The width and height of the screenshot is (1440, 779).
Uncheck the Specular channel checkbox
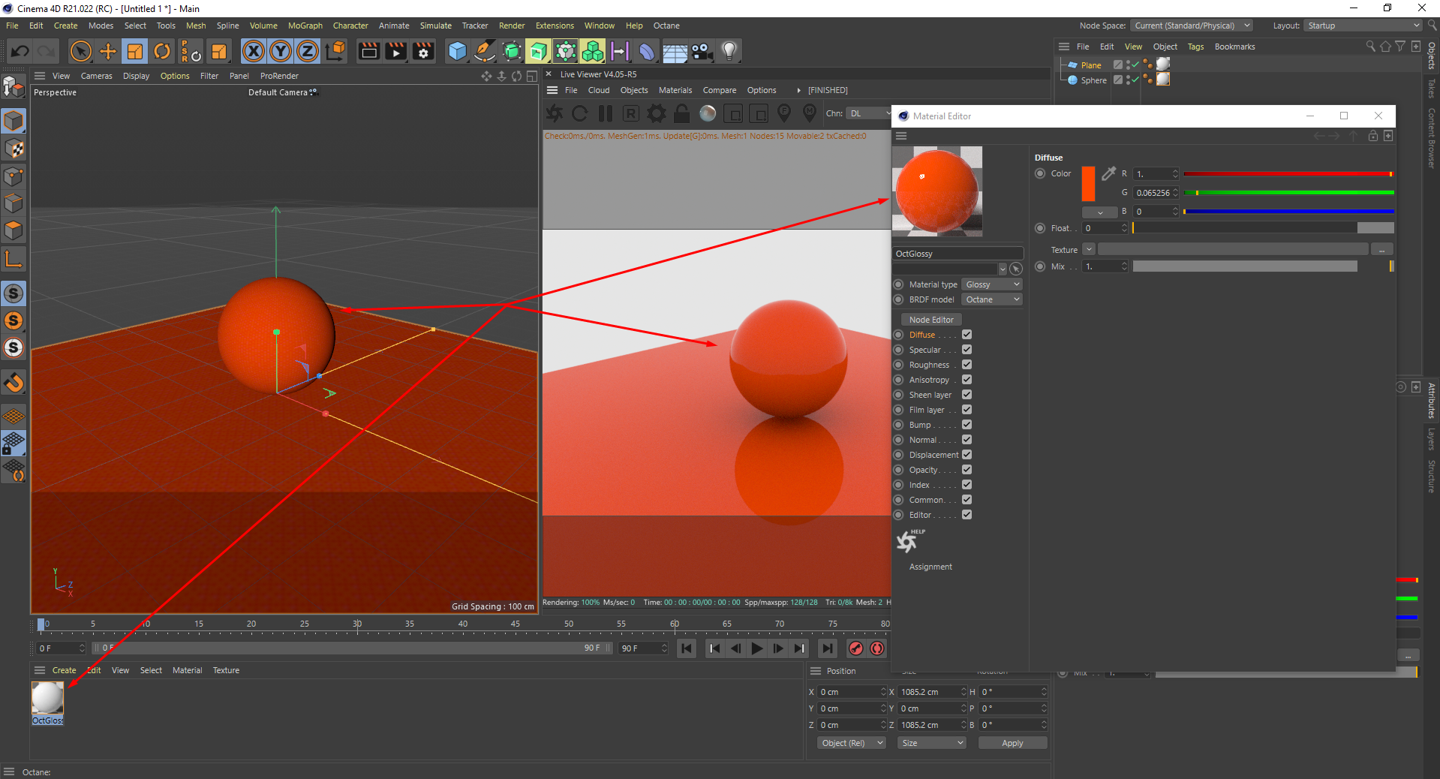[967, 350]
